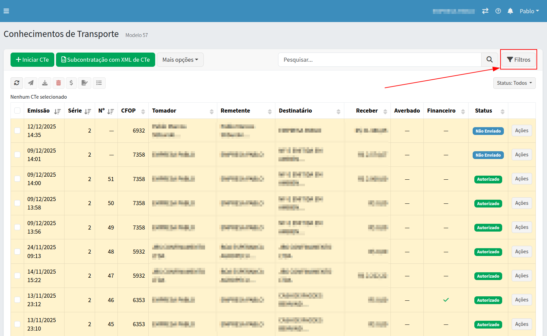Click the Iniciar CTe button
The height and width of the screenshot is (336, 547).
(x=32, y=60)
